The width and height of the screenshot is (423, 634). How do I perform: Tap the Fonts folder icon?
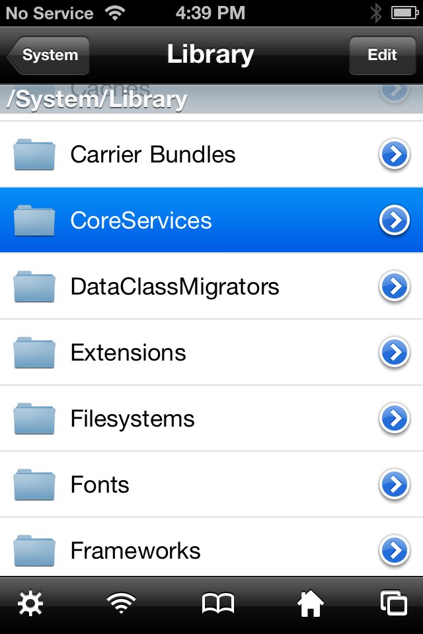click(x=34, y=485)
